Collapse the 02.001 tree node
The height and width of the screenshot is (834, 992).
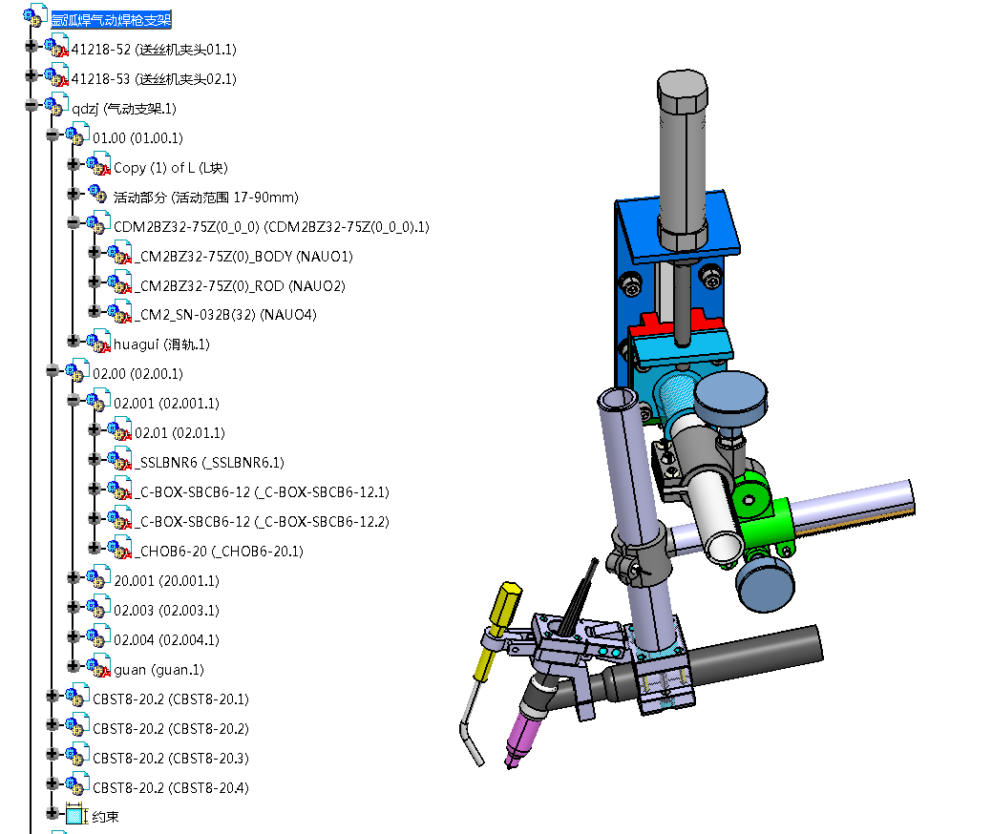click(x=73, y=400)
